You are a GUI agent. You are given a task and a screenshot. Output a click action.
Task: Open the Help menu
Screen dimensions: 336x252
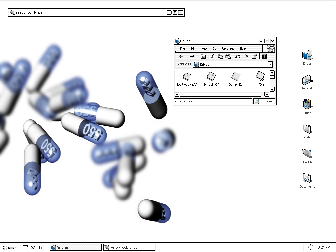coord(243,49)
